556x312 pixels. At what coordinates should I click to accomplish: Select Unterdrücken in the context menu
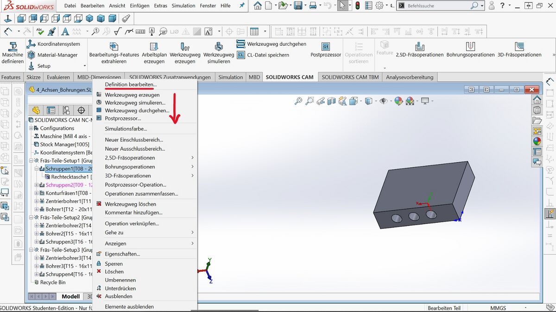pos(120,288)
